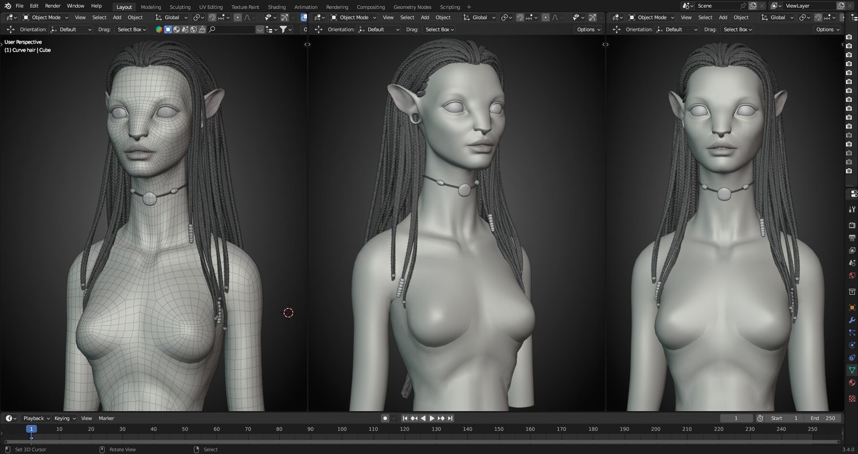Switch to the Texture Paint workspace tab
This screenshot has width=858, height=454.
(x=245, y=7)
